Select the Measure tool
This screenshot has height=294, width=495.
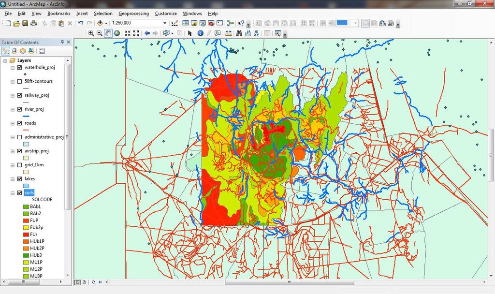click(x=228, y=33)
